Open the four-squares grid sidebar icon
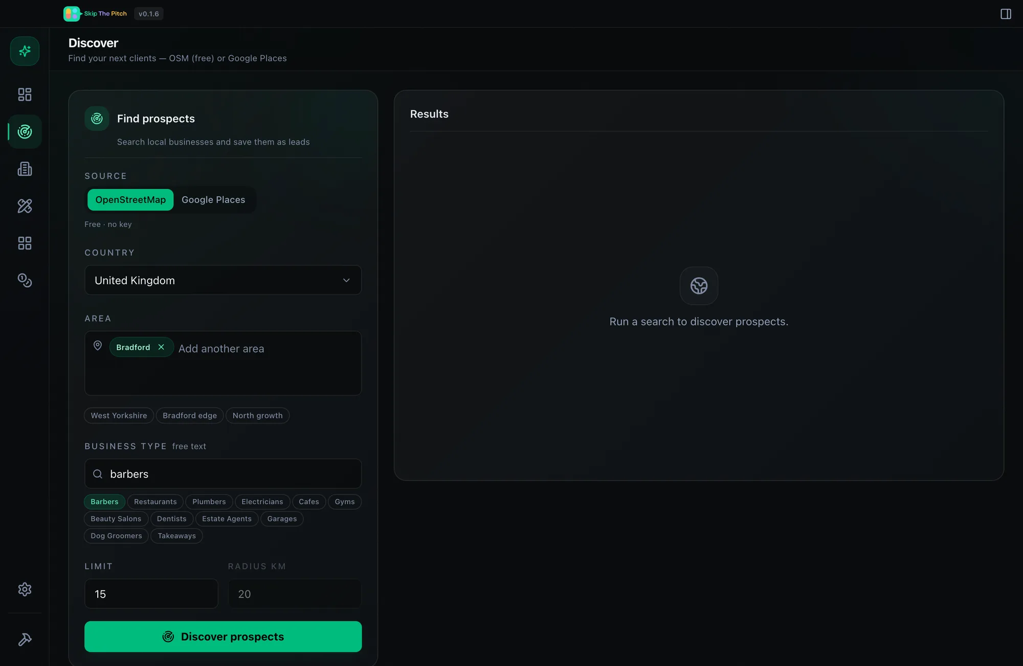1023x666 pixels. 25,243
